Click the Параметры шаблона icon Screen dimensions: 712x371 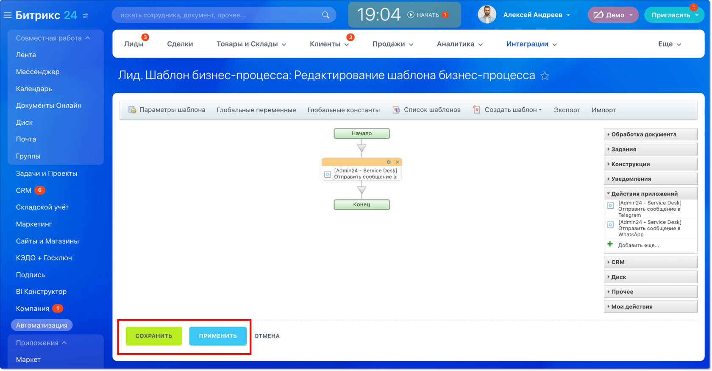pyautogui.click(x=132, y=110)
